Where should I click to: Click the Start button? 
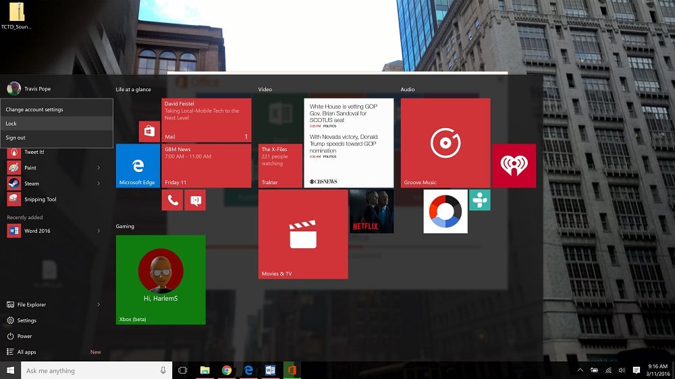click(x=10, y=370)
